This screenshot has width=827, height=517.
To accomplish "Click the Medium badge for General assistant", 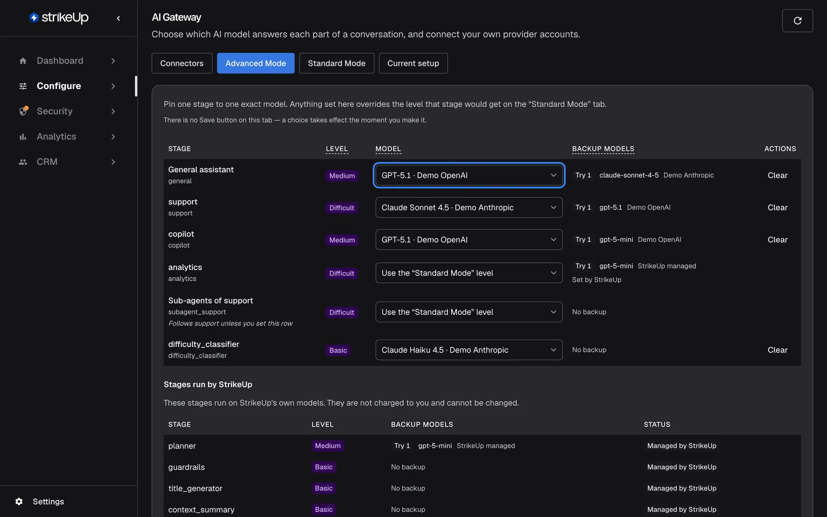I will 342,176.
